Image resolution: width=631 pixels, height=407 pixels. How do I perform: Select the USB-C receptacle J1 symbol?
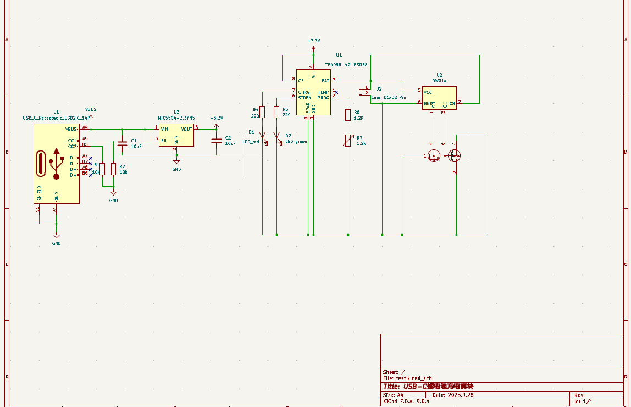56,163
